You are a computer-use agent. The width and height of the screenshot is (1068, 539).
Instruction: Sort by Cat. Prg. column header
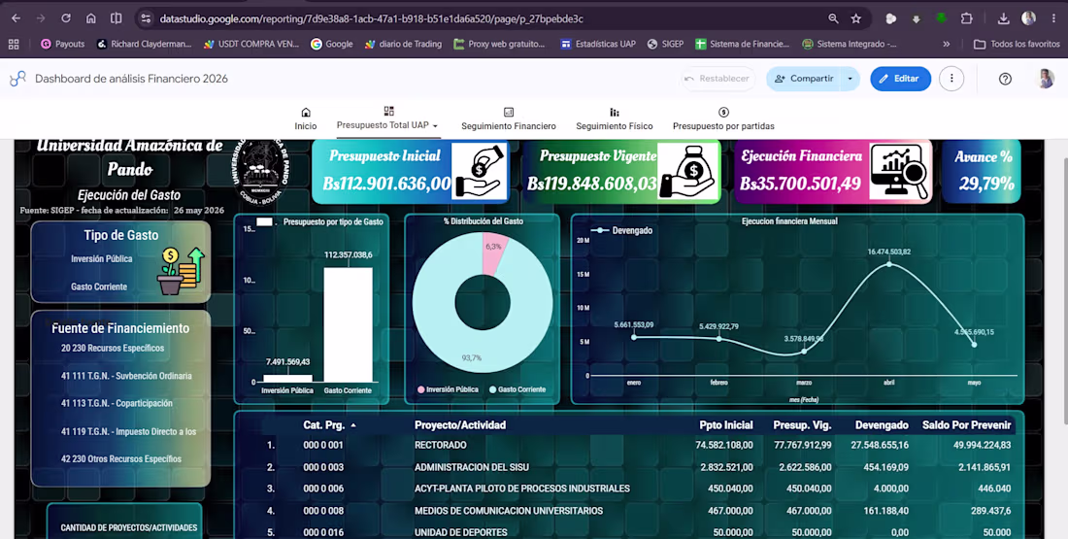[324, 425]
